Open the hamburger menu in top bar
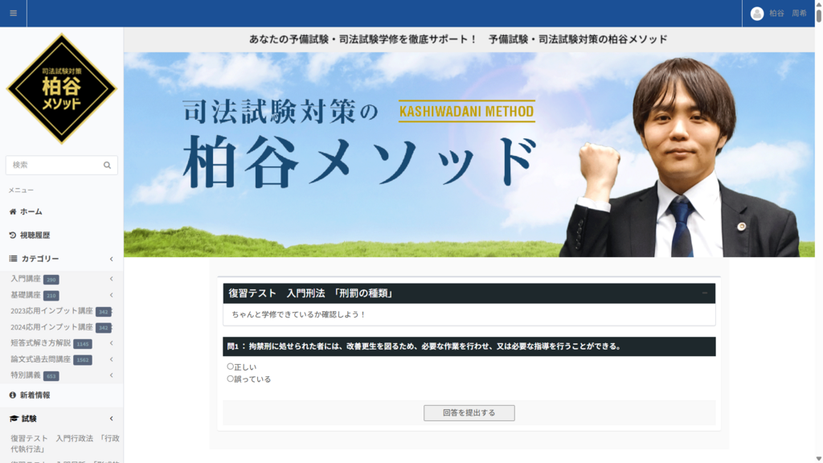 point(13,13)
